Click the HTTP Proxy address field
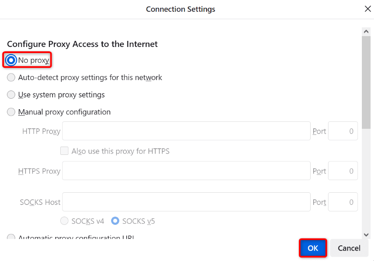The width and height of the screenshot is (374, 261). point(186,131)
